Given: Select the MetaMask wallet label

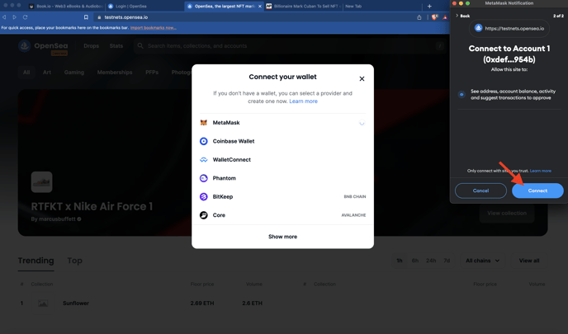Looking at the screenshot, I should coord(226,123).
